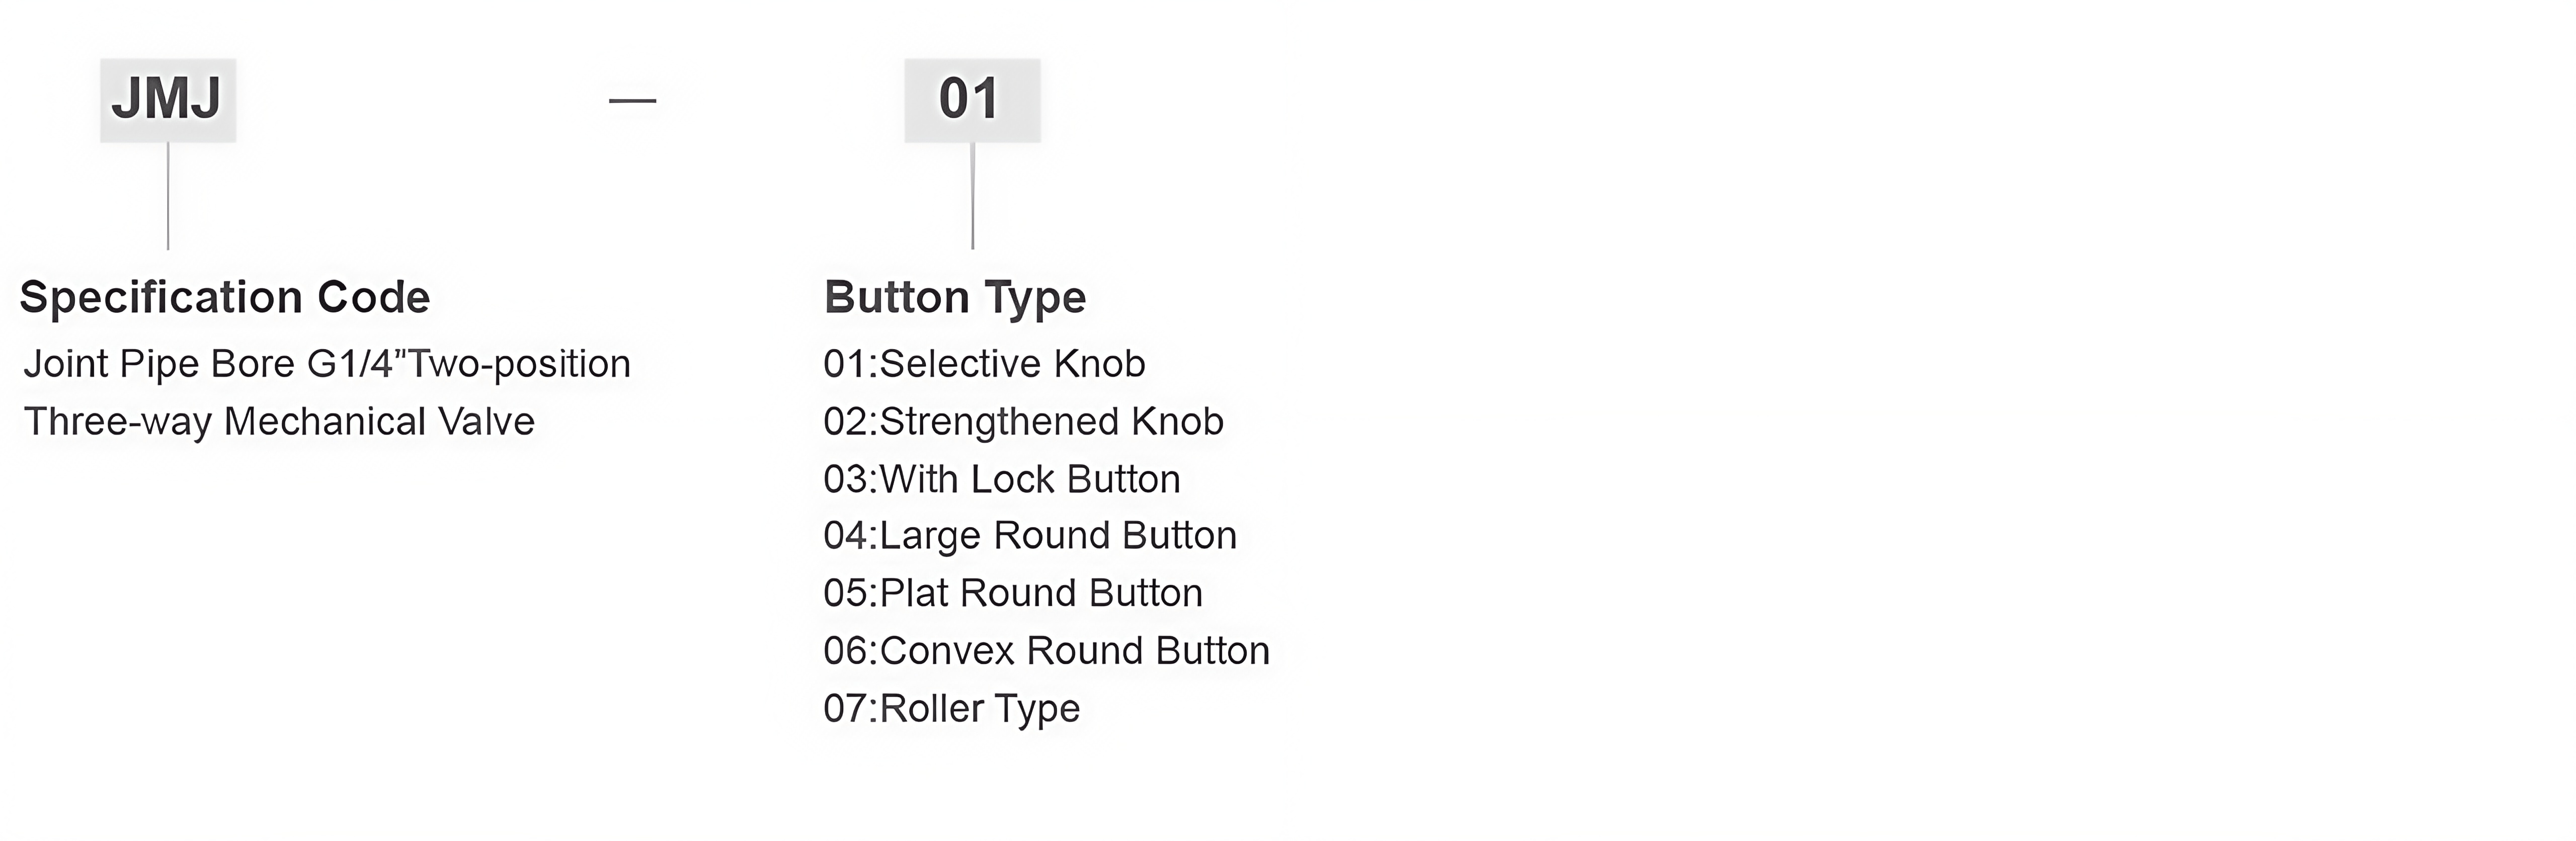The height and width of the screenshot is (841, 2576).
Task: Click the 02:Strengthened Knob entry
Action: (1023, 422)
